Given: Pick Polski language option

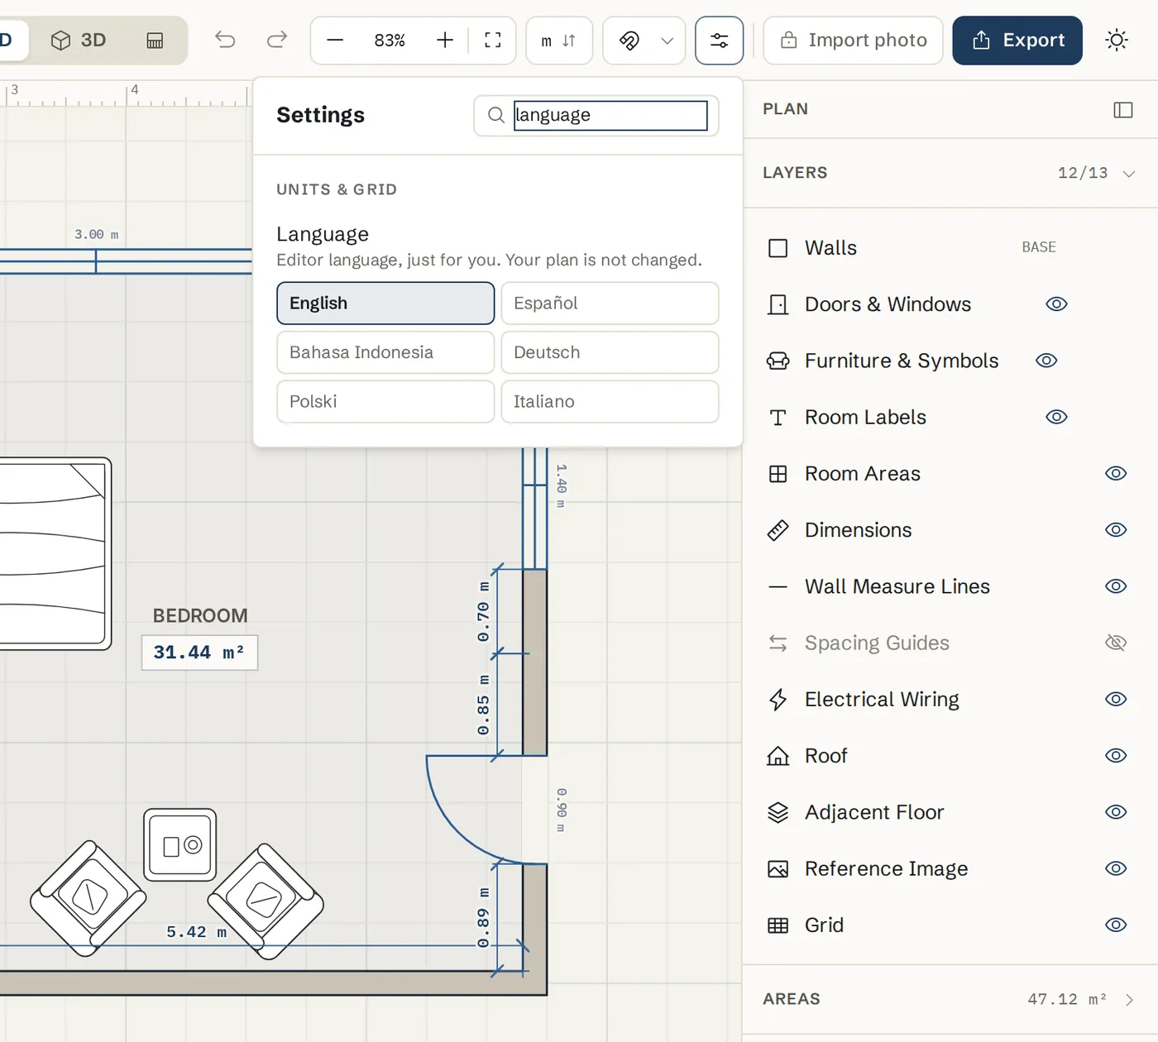Looking at the screenshot, I should click(385, 402).
